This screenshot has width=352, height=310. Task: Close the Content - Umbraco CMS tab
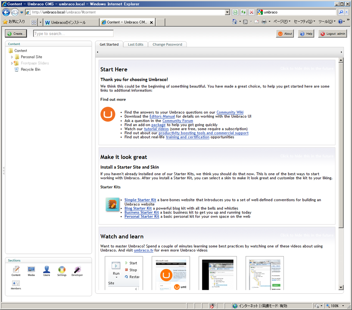(151, 23)
